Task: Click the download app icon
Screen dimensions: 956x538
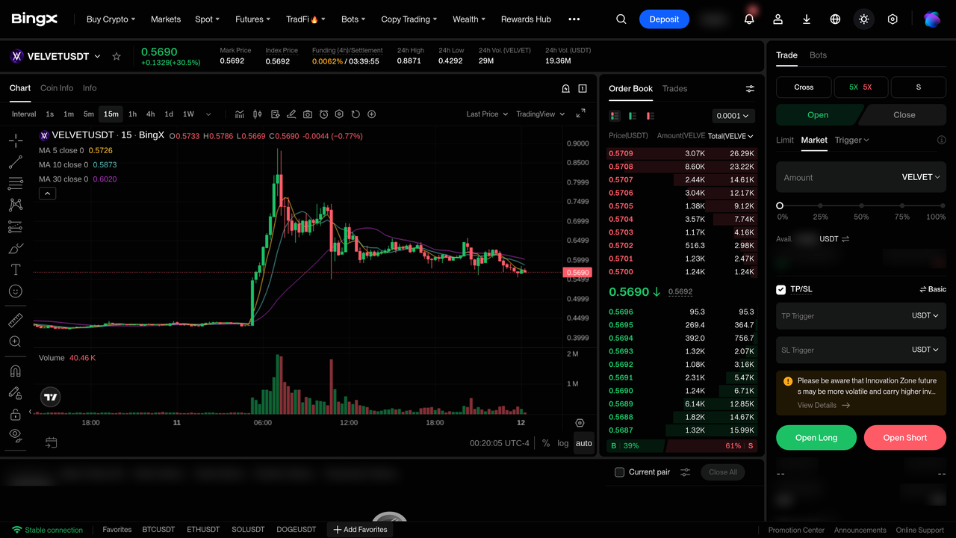Action: pyautogui.click(x=807, y=19)
